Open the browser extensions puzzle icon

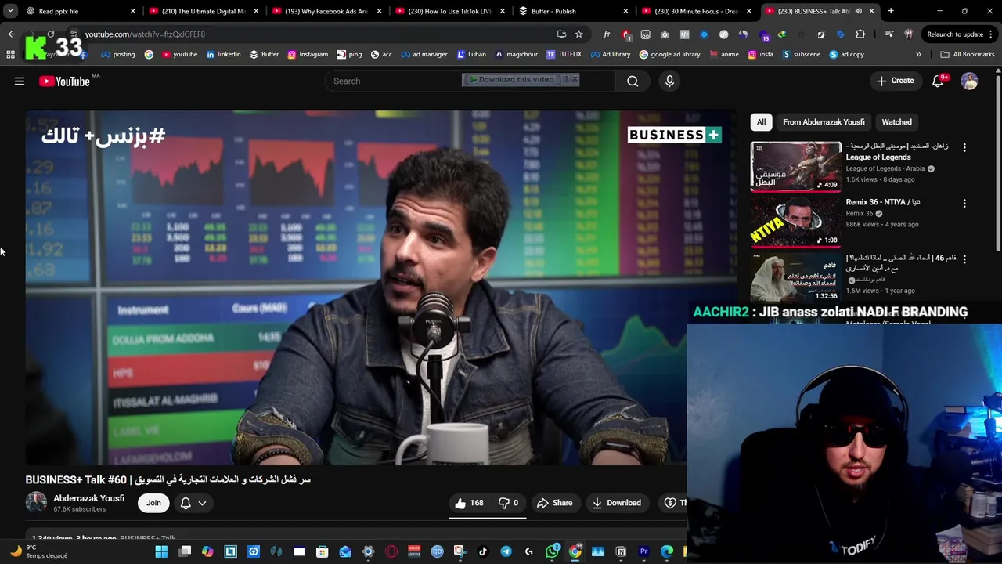tap(860, 34)
